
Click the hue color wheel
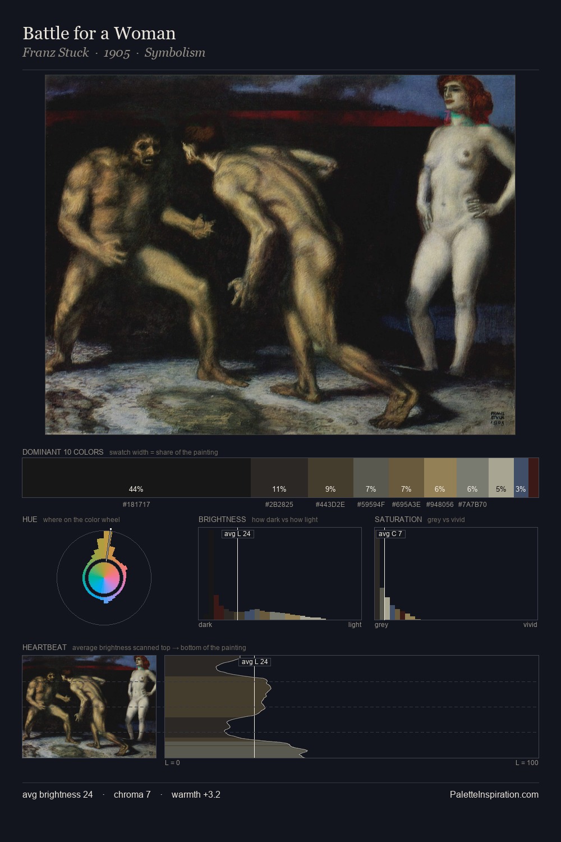point(104,578)
